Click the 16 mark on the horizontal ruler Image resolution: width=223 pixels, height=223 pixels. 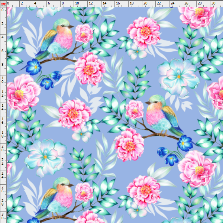click(118, 3)
